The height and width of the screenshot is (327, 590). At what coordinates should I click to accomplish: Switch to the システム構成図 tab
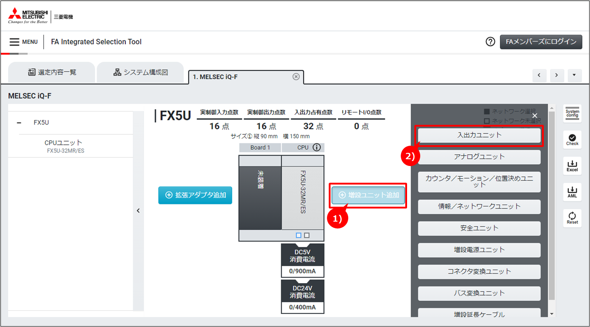pos(140,72)
